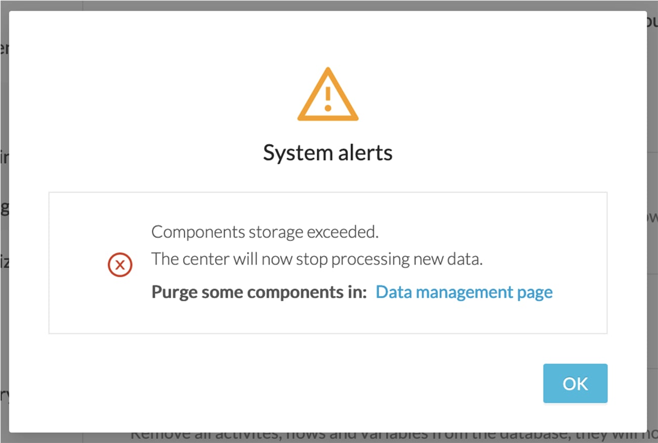This screenshot has width=658, height=443.
Task: Click the X mark inside the red circle
Action: pyautogui.click(x=120, y=265)
